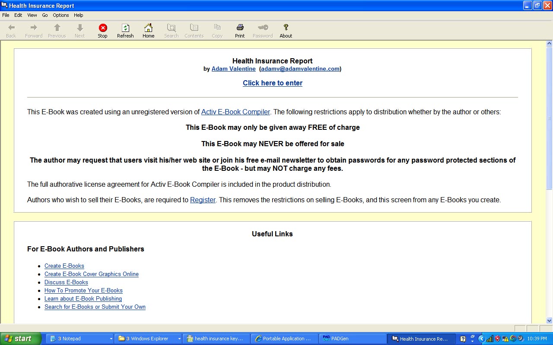Open the Options menu
The image size is (553, 345).
click(61, 15)
